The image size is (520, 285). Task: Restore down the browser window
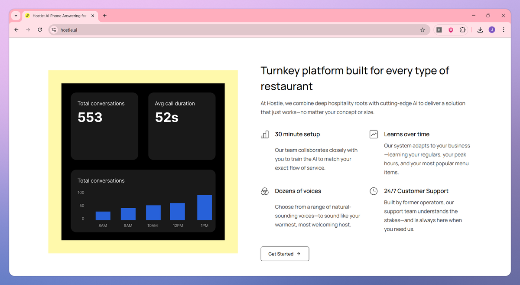488,16
